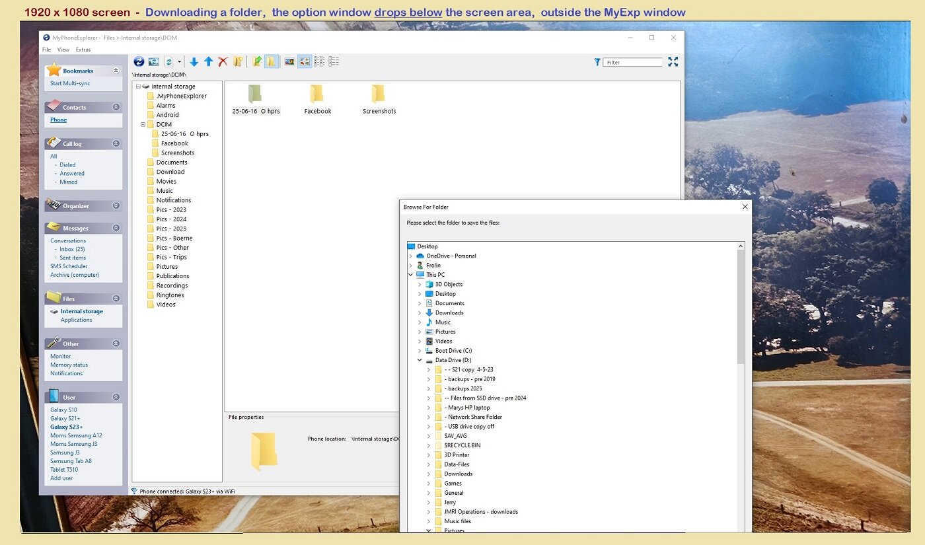Viewport: 925px width, 545px height.
Task: Click the blue down-arrow download toolbar icon
Action: (194, 61)
